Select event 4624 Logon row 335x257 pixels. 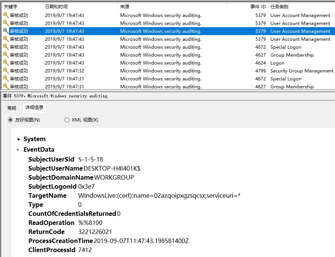pyautogui.click(x=168, y=63)
